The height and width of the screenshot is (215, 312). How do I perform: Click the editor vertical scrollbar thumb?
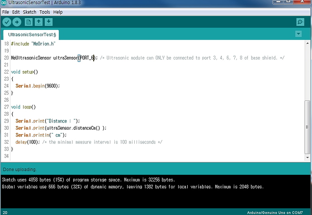pos(307,127)
